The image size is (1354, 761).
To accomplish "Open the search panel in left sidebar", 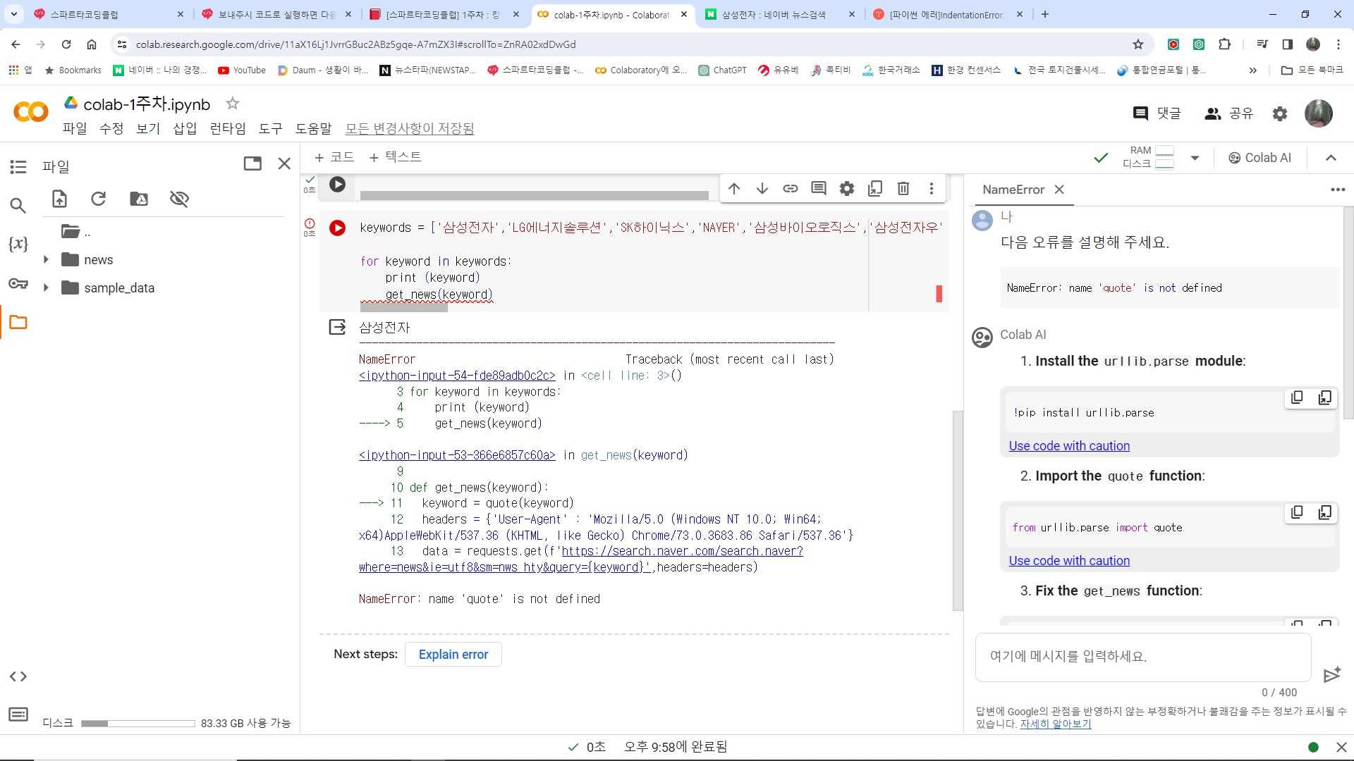I will (18, 205).
